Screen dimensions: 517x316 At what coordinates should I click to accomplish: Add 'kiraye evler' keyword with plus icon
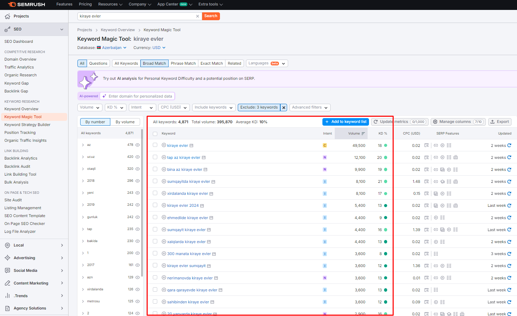(164, 145)
